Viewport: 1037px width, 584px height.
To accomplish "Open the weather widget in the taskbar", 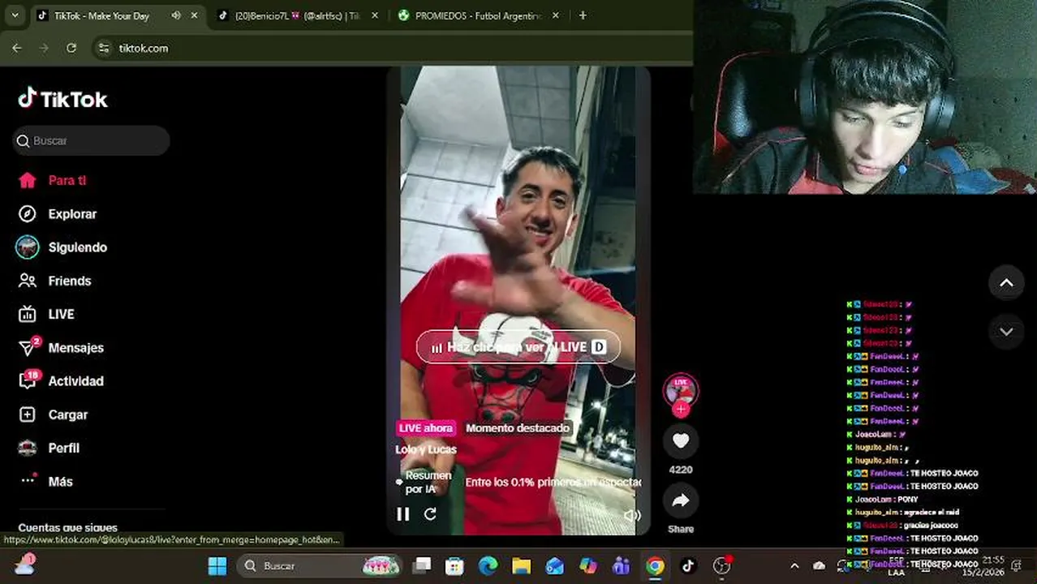I will point(24,565).
